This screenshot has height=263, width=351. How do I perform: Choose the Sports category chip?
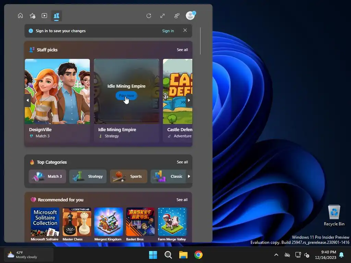(x=129, y=176)
